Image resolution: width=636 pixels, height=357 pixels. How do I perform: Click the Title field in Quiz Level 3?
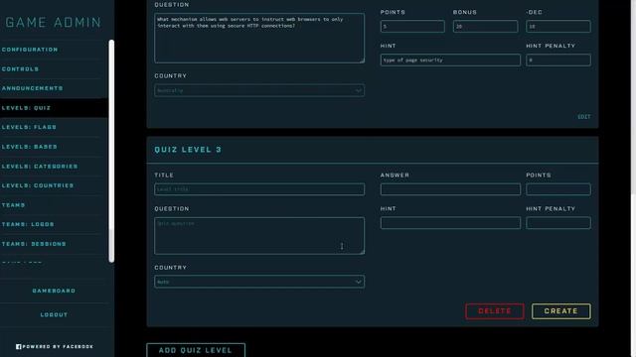(259, 189)
